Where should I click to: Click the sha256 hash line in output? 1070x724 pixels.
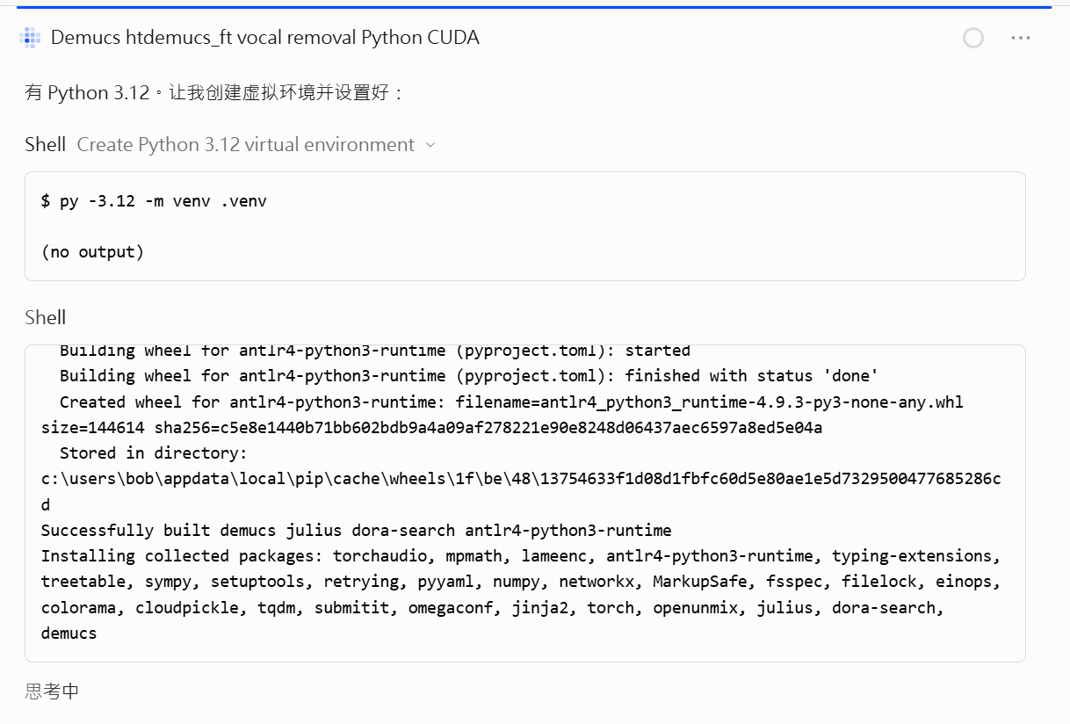pos(431,428)
